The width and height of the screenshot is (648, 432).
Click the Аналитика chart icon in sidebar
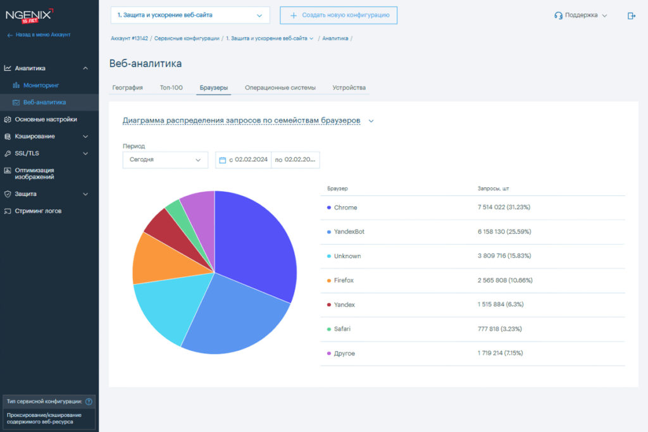pyautogui.click(x=8, y=68)
